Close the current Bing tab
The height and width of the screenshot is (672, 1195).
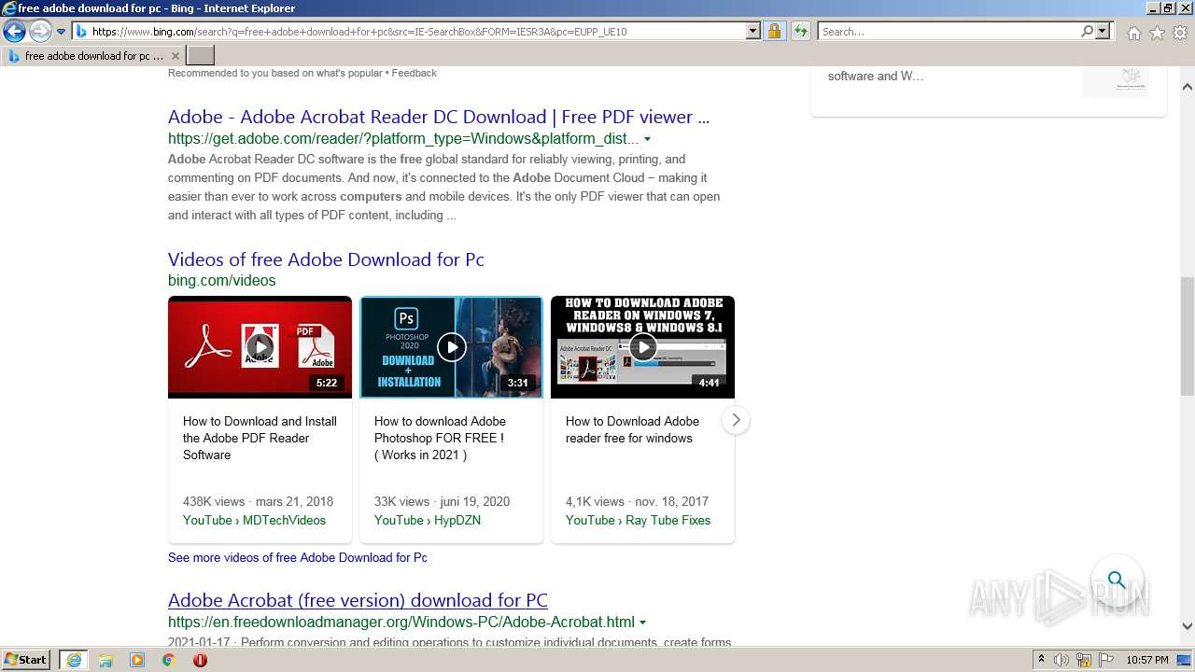pos(175,56)
